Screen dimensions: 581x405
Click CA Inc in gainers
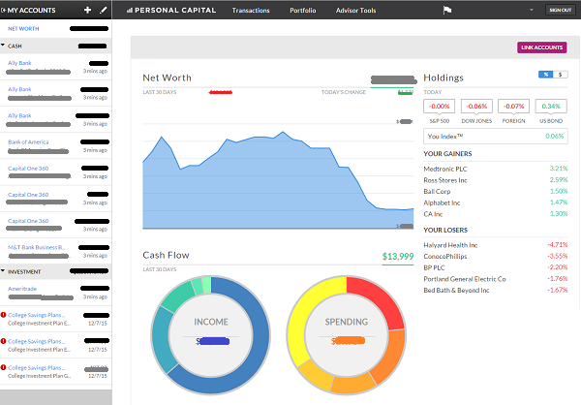[433, 214]
